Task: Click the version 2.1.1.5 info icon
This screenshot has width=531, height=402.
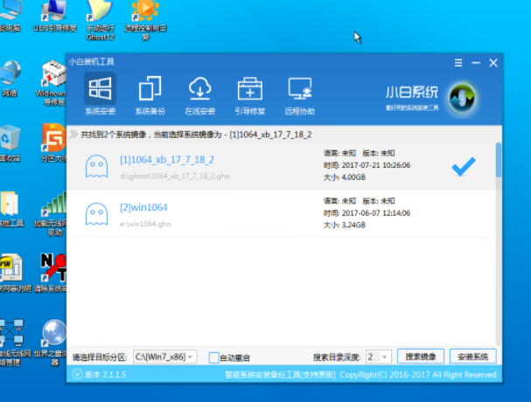Action: pyautogui.click(x=75, y=375)
